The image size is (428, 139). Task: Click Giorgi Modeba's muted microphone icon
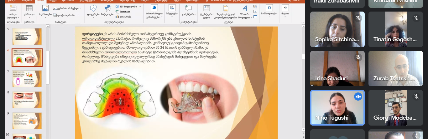416,97
